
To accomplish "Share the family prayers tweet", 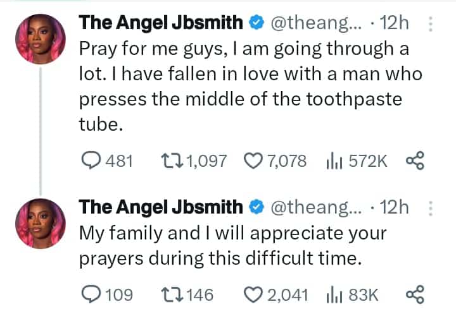I will [414, 294].
